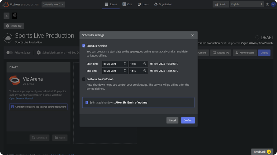Cancel the scheduler settings
This screenshot has width=277, height=155.
click(x=172, y=120)
